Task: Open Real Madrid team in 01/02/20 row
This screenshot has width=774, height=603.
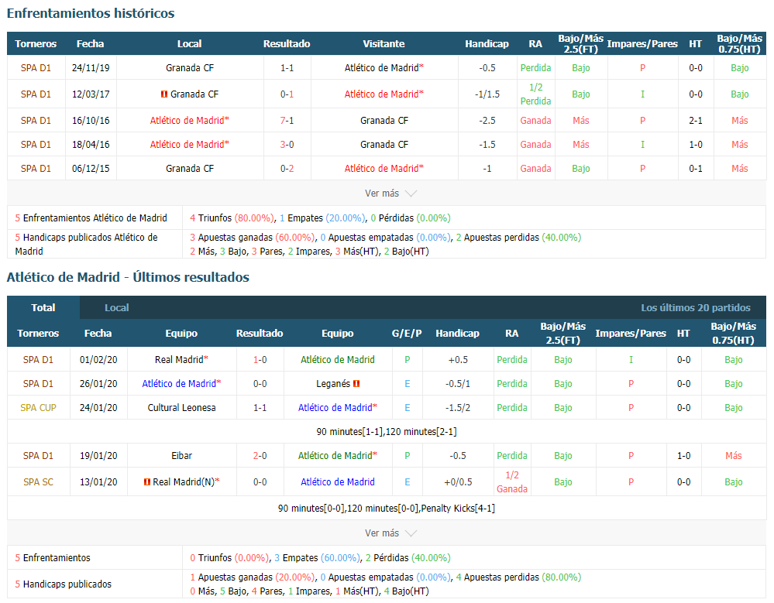Action: point(181,359)
